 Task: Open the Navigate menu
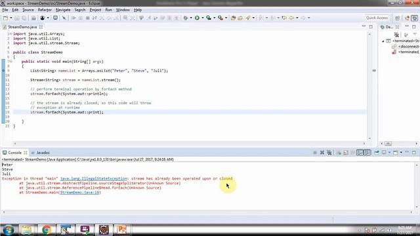63,10
